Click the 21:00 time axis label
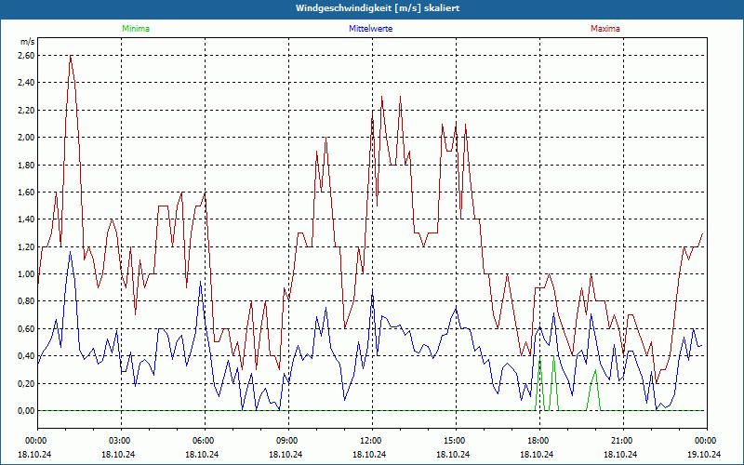 [x=622, y=441]
